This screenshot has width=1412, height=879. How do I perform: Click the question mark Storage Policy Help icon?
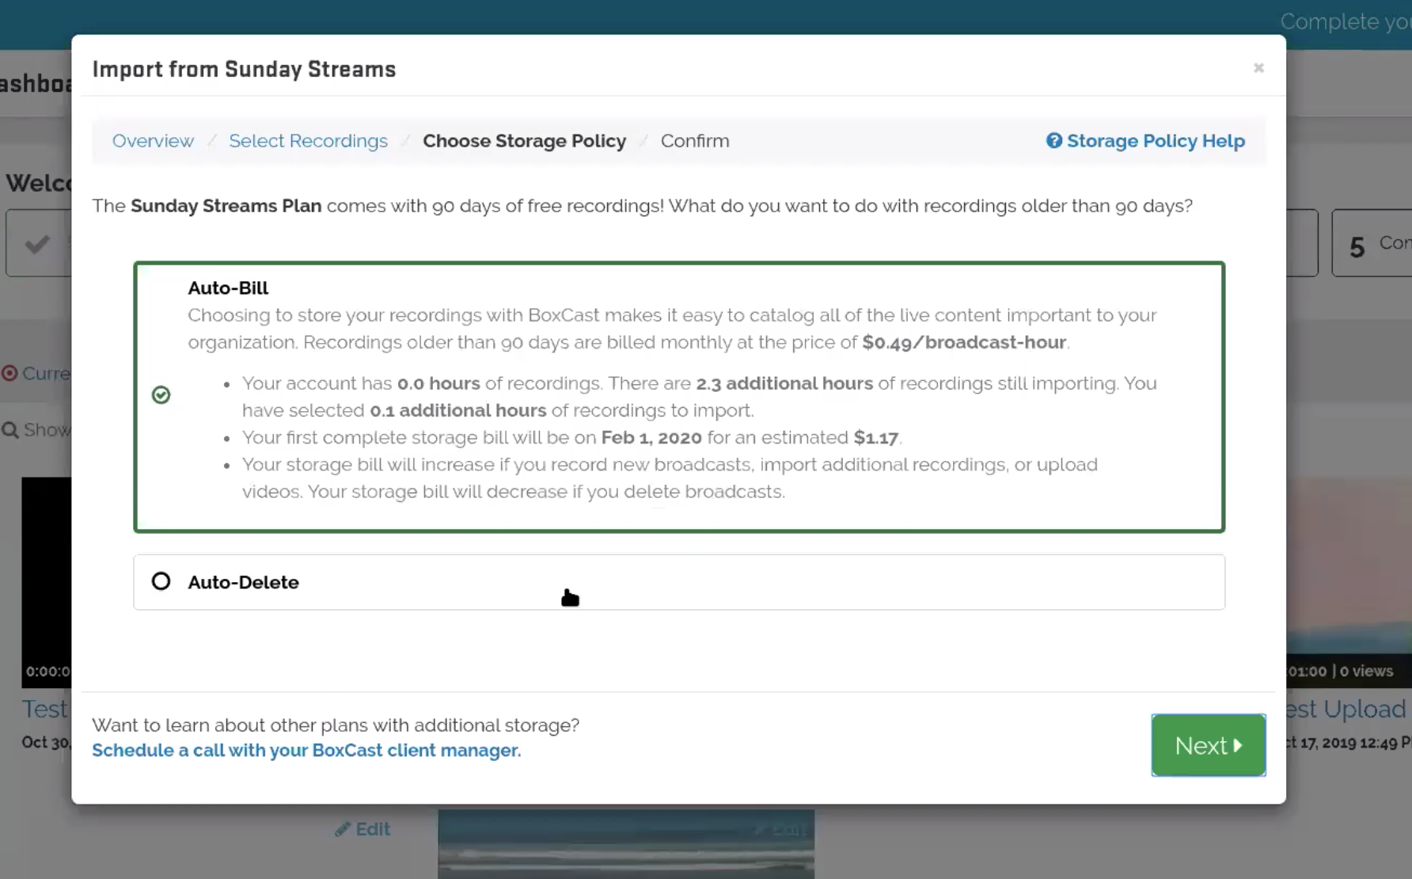[1053, 141]
